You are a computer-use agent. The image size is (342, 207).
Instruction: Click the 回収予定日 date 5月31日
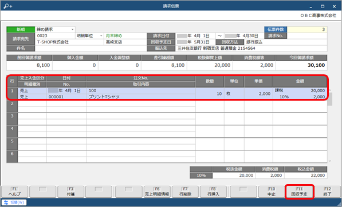[x=195, y=42]
